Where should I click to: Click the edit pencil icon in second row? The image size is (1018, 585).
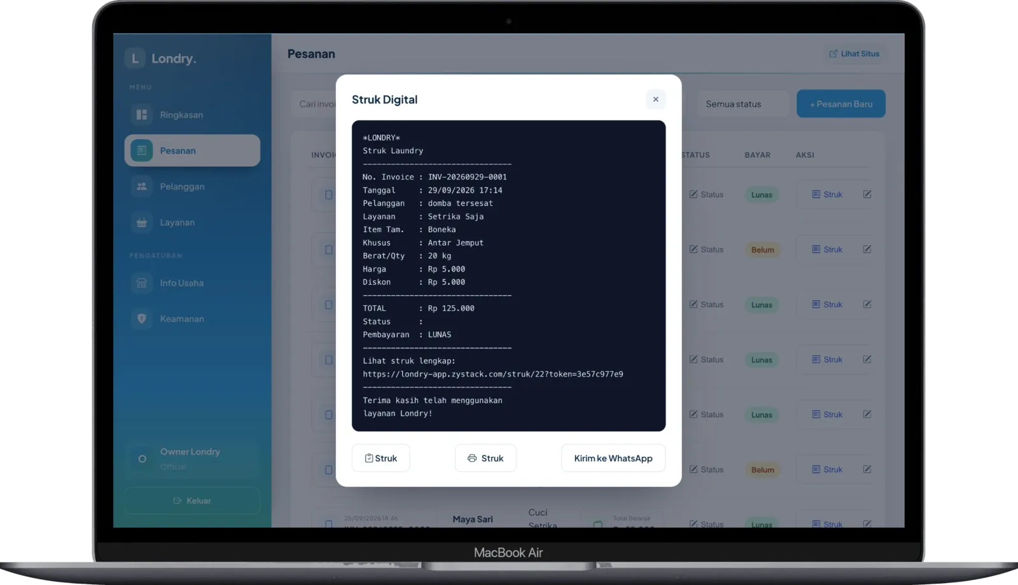[x=867, y=249]
